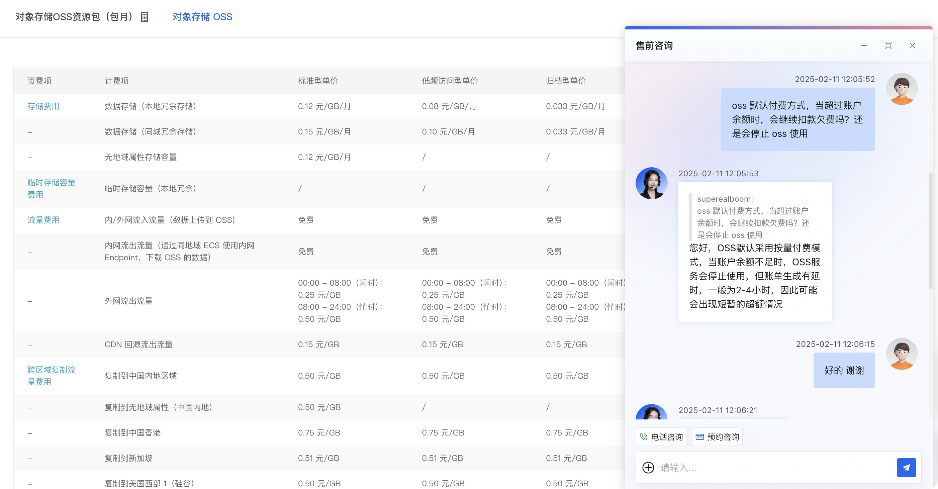Screen dimensions: 938x489
Task: Focus the 请输入 message input field
Action: pos(776,468)
